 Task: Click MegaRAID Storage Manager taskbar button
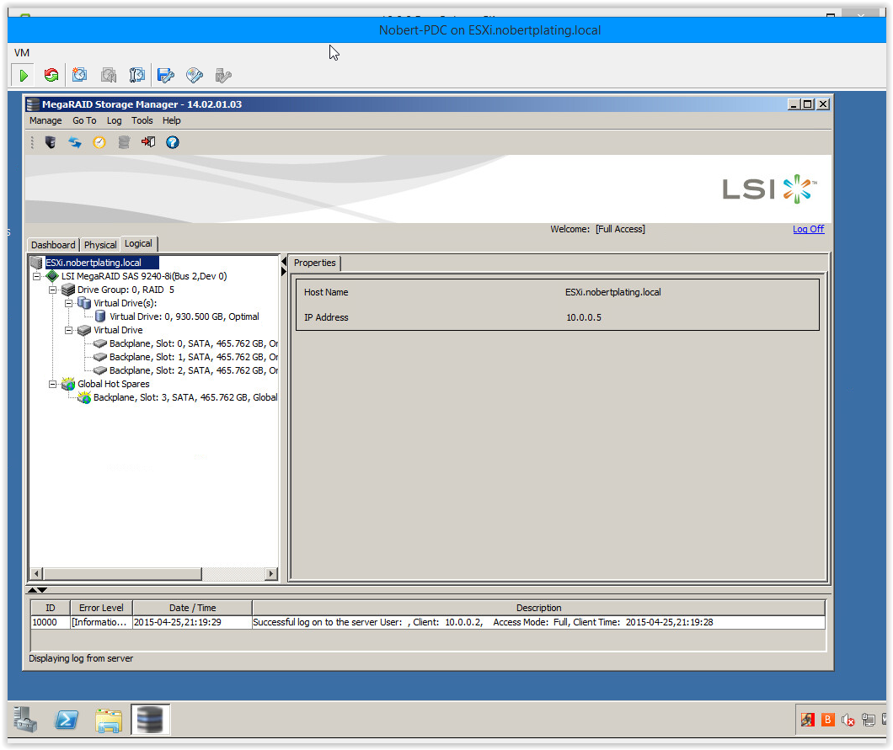(x=150, y=719)
